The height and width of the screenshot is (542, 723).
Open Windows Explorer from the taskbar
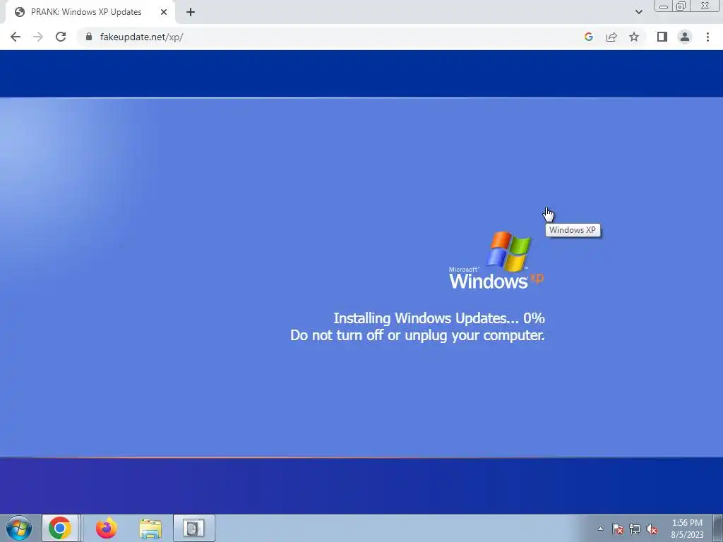[x=150, y=528]
